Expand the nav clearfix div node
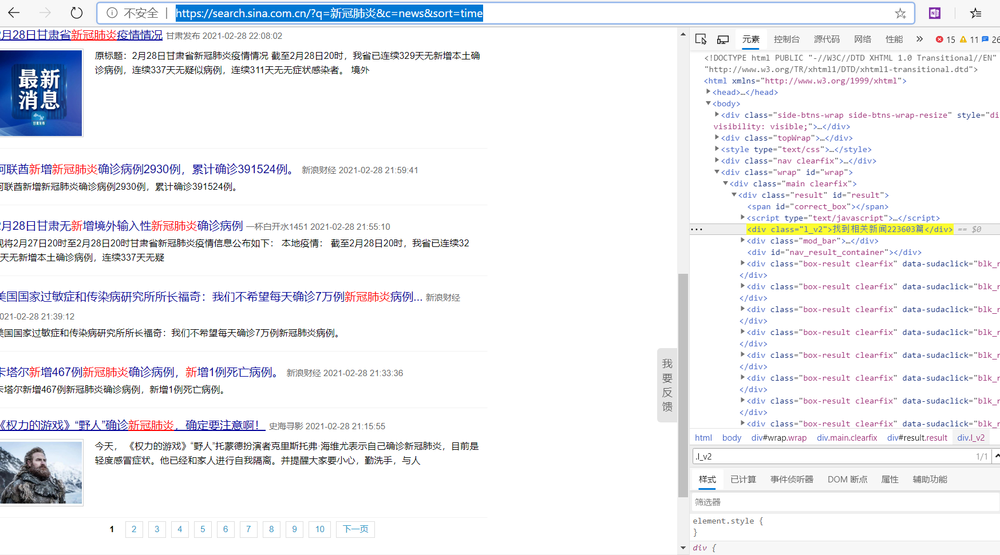The height and width of the screenshot is (555, 1000). 717,161
